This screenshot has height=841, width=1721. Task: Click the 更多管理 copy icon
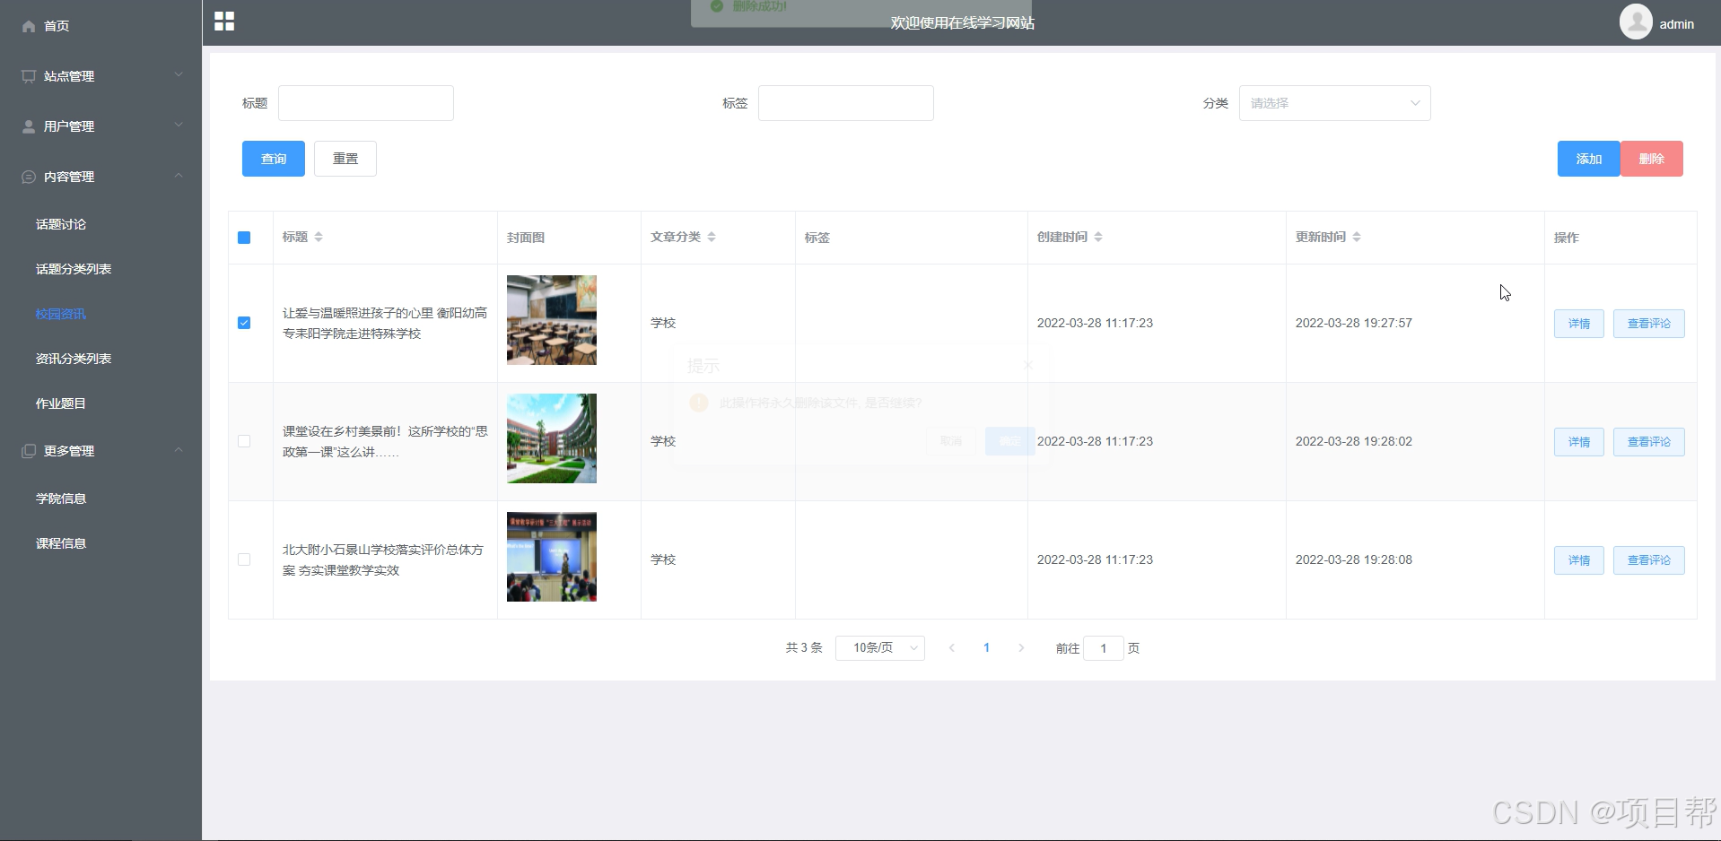click(x=29, y=451)
